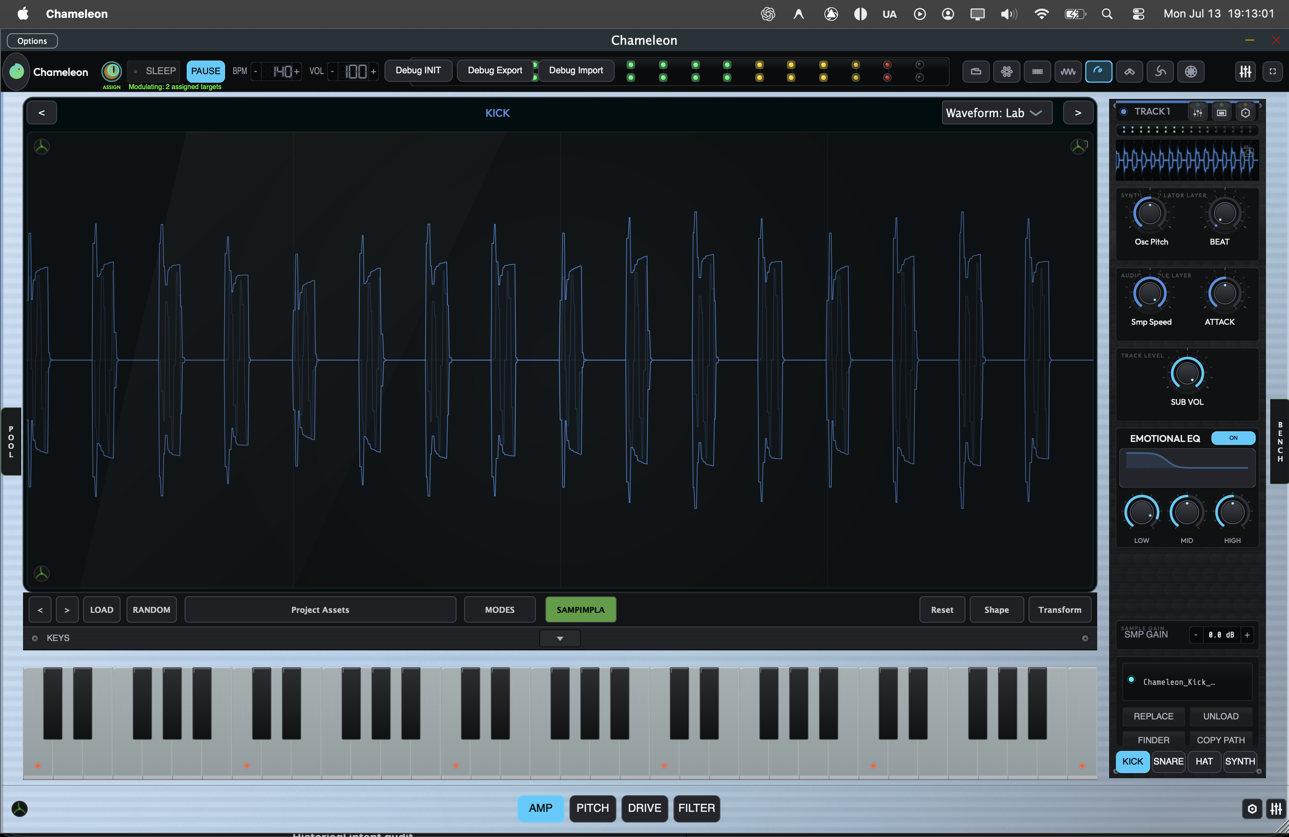Click the Wi-Fi icon in menu bar
Viewport: 1289px width, 837px height.
pos(1041,14)
